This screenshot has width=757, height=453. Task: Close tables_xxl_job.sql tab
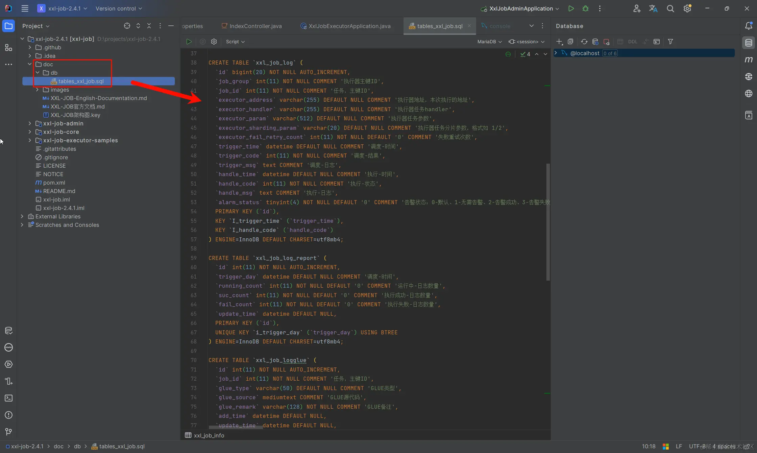coord(469,26)
